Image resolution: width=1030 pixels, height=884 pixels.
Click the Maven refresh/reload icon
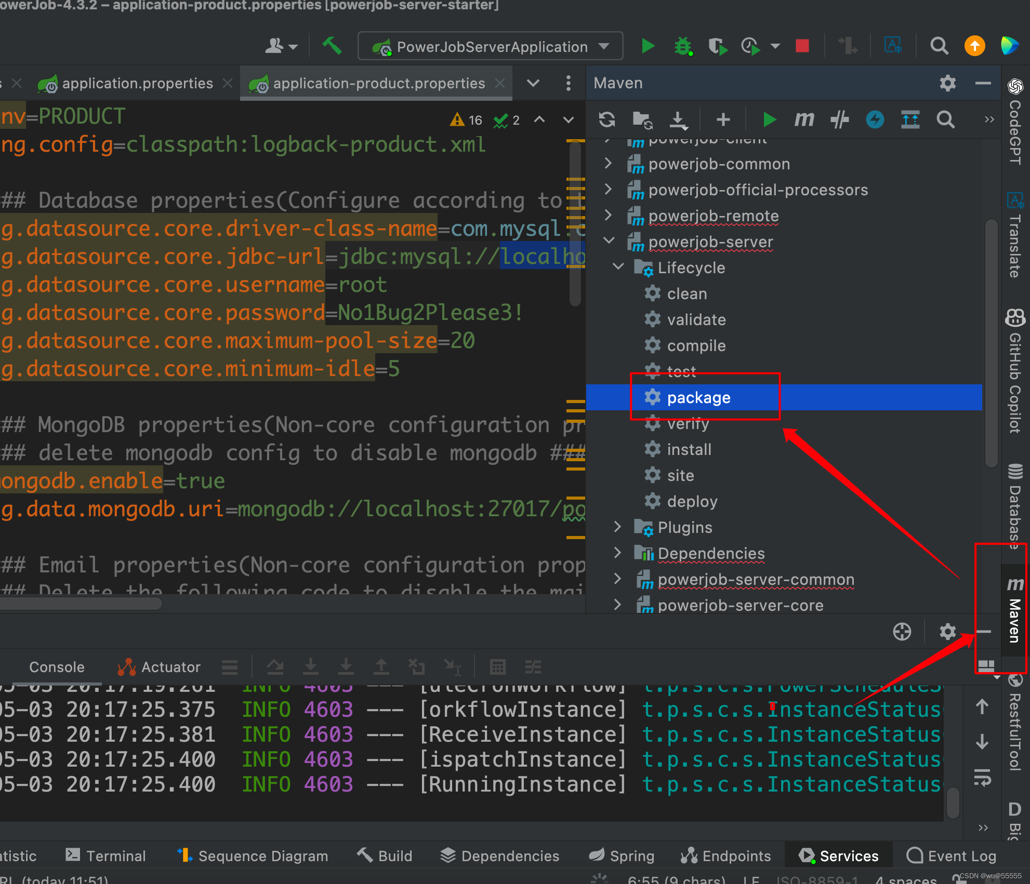coord(608,118)
